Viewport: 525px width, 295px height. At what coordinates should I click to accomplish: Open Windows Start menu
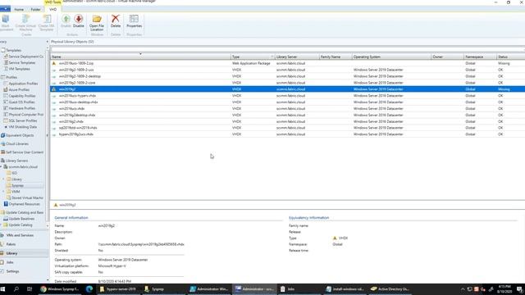[x=3, y=289]
